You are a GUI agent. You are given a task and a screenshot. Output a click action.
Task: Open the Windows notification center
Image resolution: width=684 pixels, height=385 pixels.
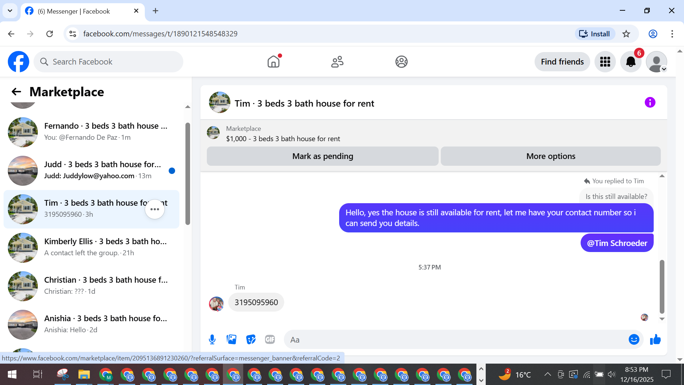pyautogui.click(x=666, y=374)
